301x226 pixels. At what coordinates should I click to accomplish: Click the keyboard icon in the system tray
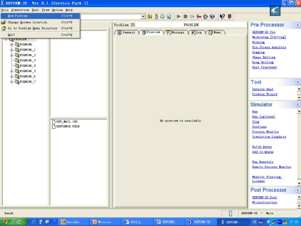pyautogui.click(x=261, y=222)
